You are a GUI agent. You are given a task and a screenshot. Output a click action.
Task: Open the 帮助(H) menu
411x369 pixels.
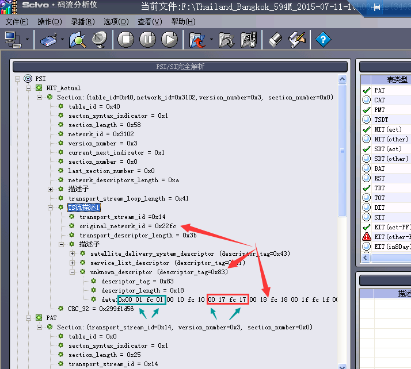(x=183, y=22)
